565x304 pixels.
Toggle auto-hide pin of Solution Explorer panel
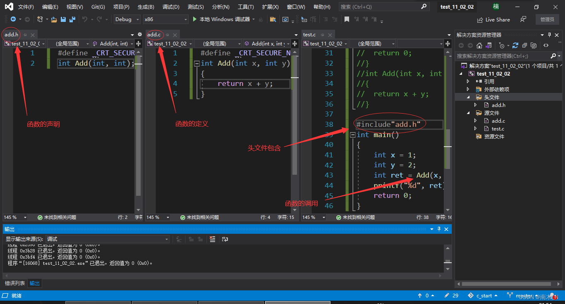click(x=550, y=35)
